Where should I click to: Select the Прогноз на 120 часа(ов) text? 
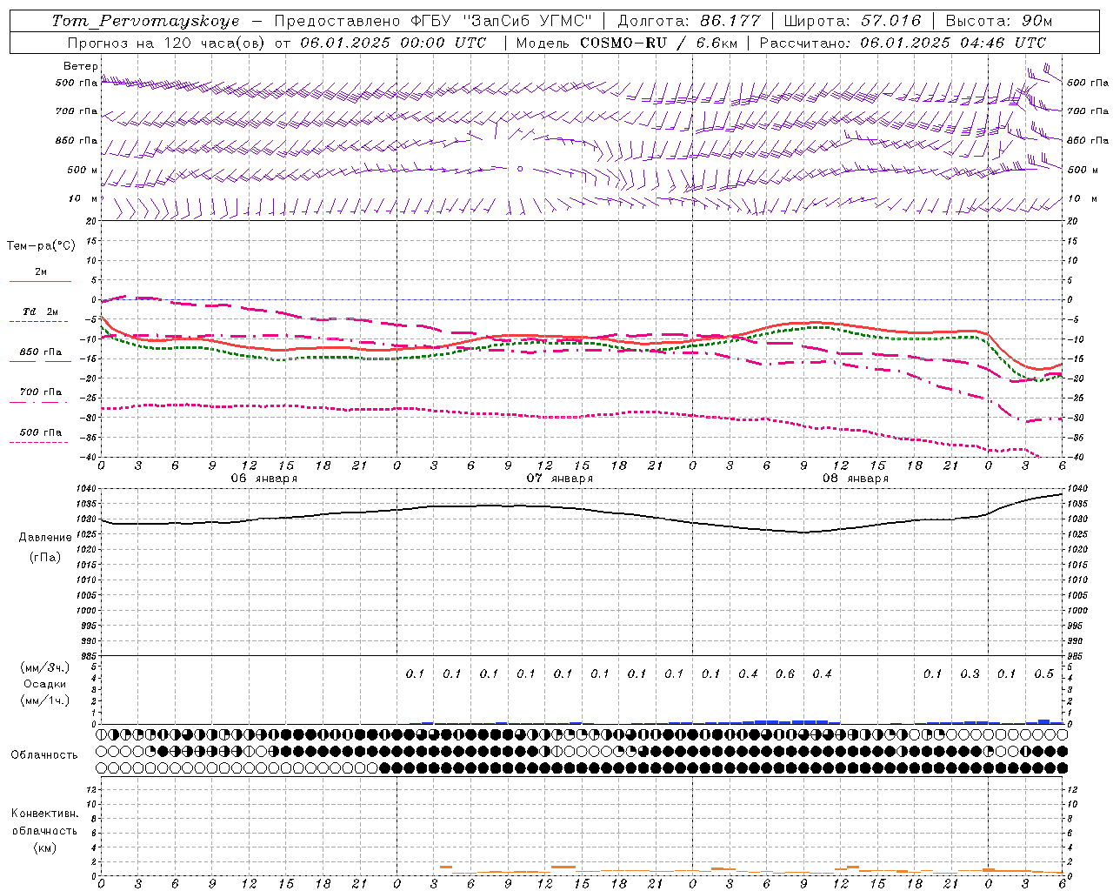pyautogui.click(x=167, y=43)
